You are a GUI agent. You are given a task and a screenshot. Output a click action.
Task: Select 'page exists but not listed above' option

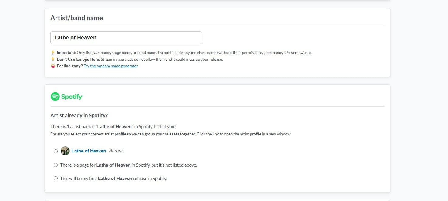(56, 165)
